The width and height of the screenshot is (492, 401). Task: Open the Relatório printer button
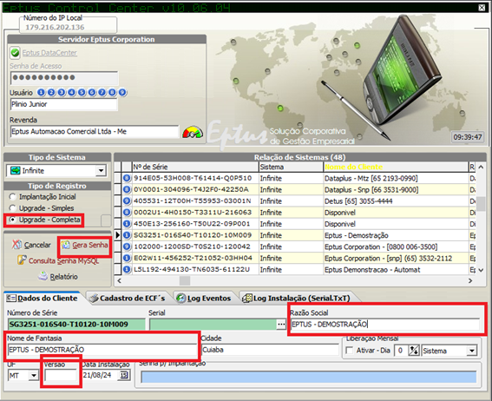58,276
